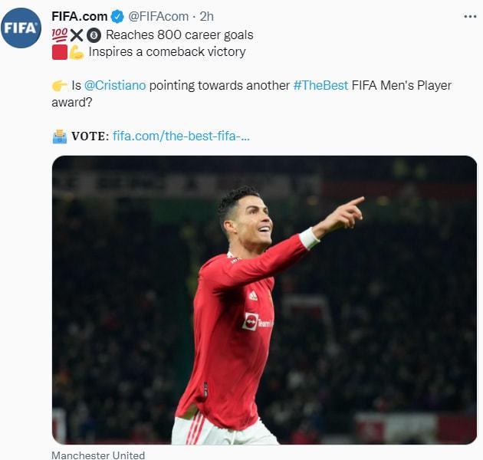
Task: Click the red square emoji
Action: click(60, 52)
